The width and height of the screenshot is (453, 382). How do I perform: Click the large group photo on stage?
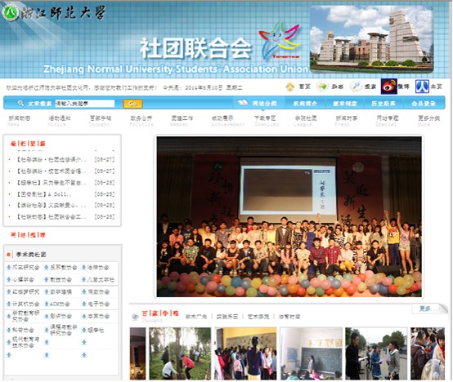pyautogui.click(x=289, y=217)
